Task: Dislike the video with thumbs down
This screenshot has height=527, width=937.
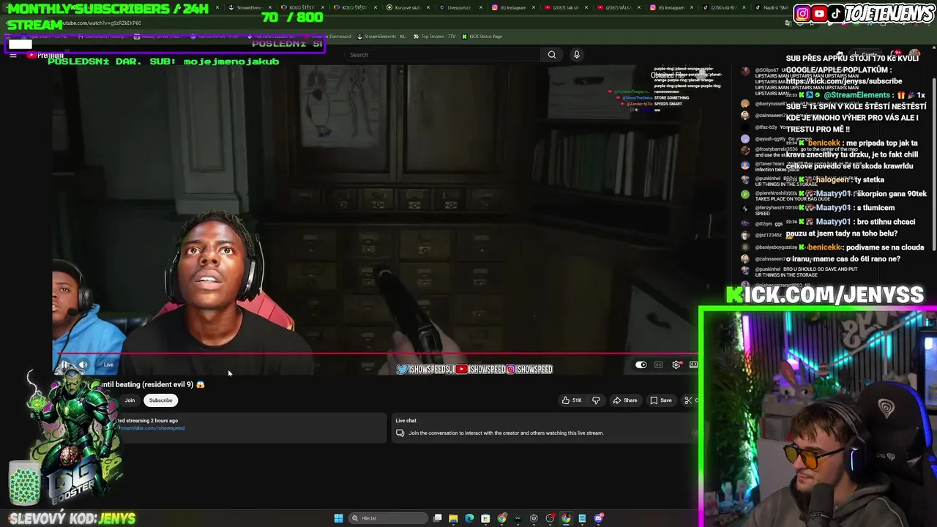Action: click(x=596, y=400)
